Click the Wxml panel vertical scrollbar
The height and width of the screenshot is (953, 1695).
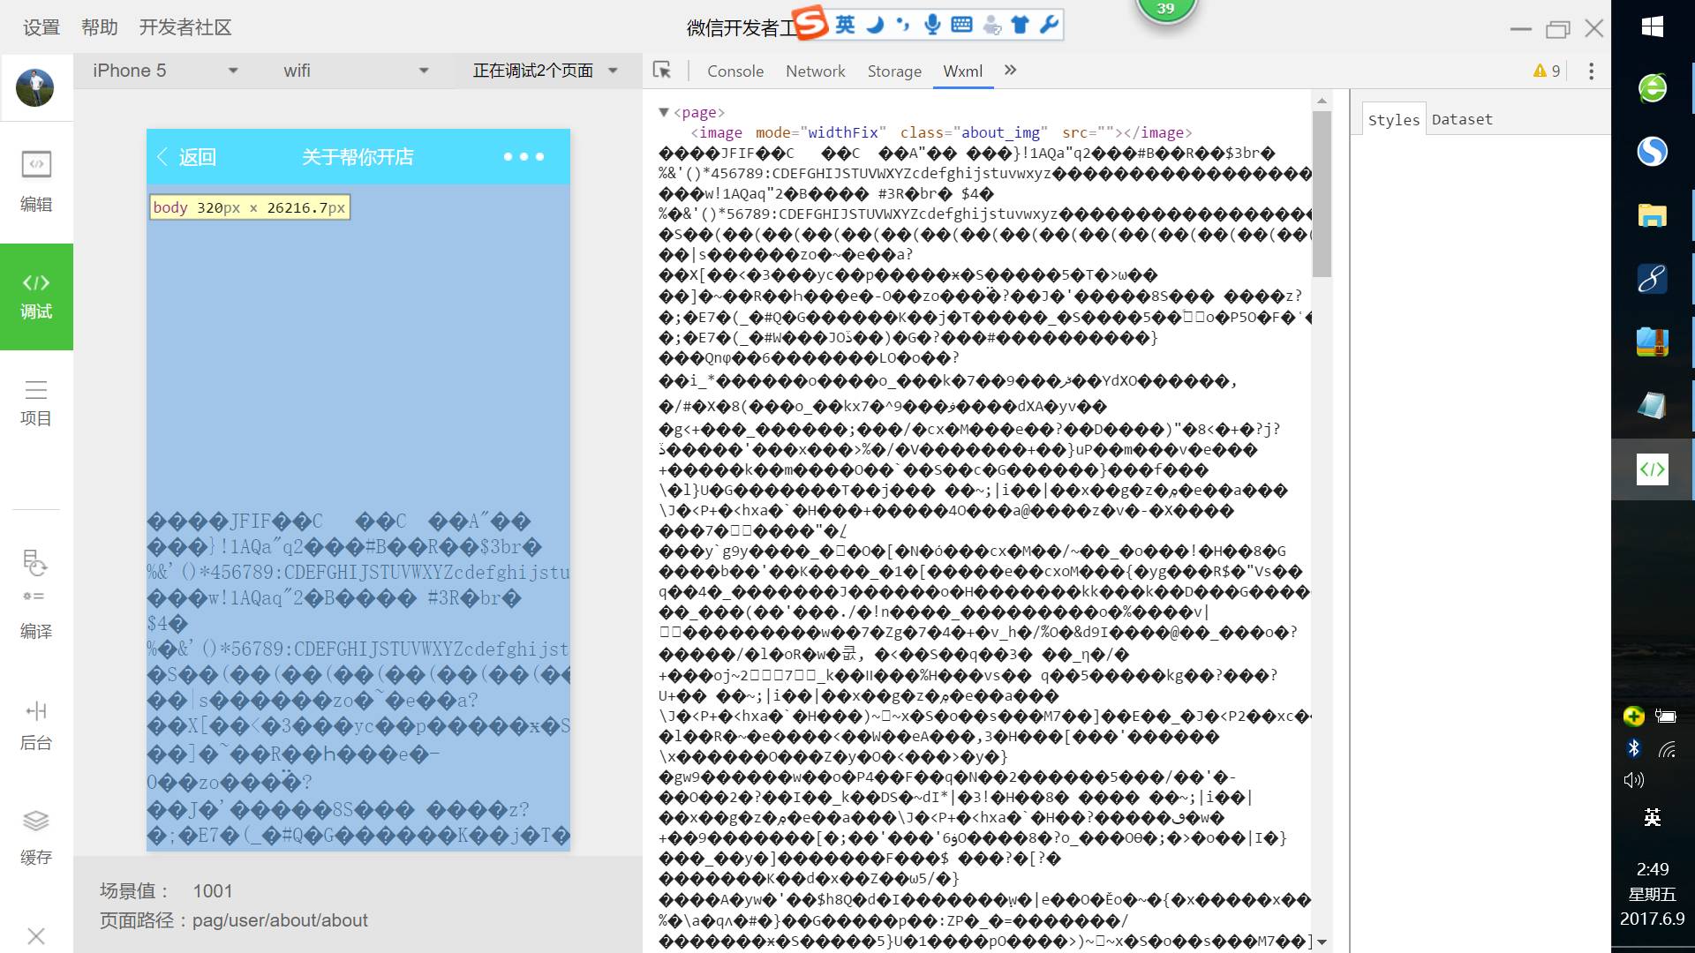click(x=1322, y=194)
